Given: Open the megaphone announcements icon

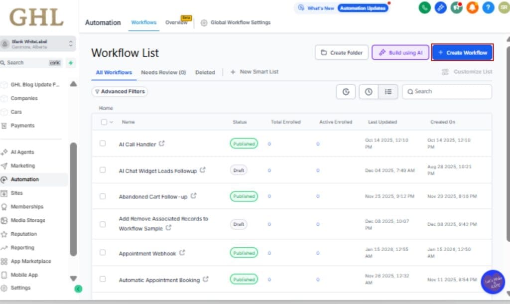Looking at the screenshot, I should coord(456,8).
